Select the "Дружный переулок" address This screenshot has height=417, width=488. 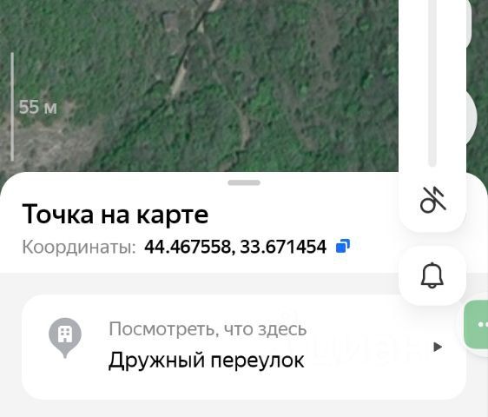pyautogui.click(x=207, y=360)
